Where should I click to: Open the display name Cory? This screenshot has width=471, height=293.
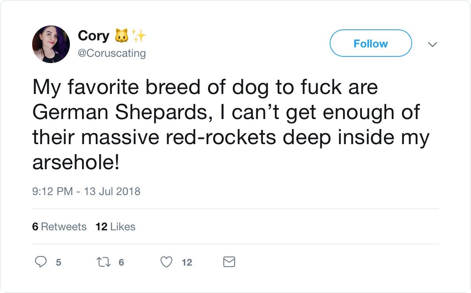(93, 36)
